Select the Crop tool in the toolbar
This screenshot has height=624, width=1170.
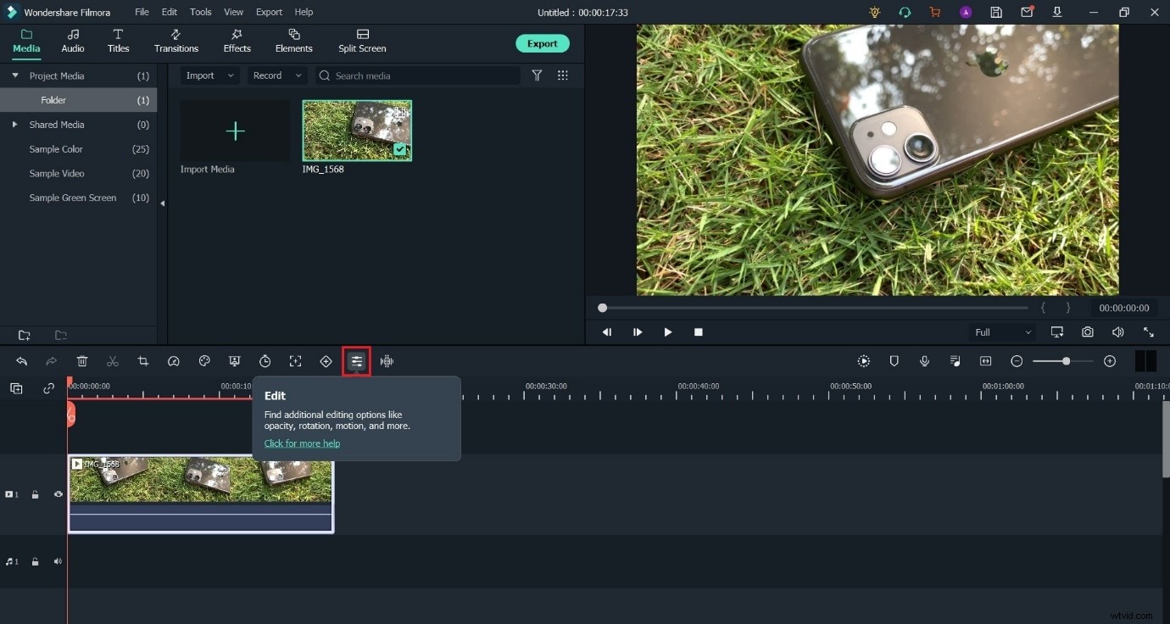tap(143, 361)
